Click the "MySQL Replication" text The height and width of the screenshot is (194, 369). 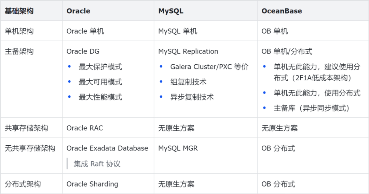point(188,51)
